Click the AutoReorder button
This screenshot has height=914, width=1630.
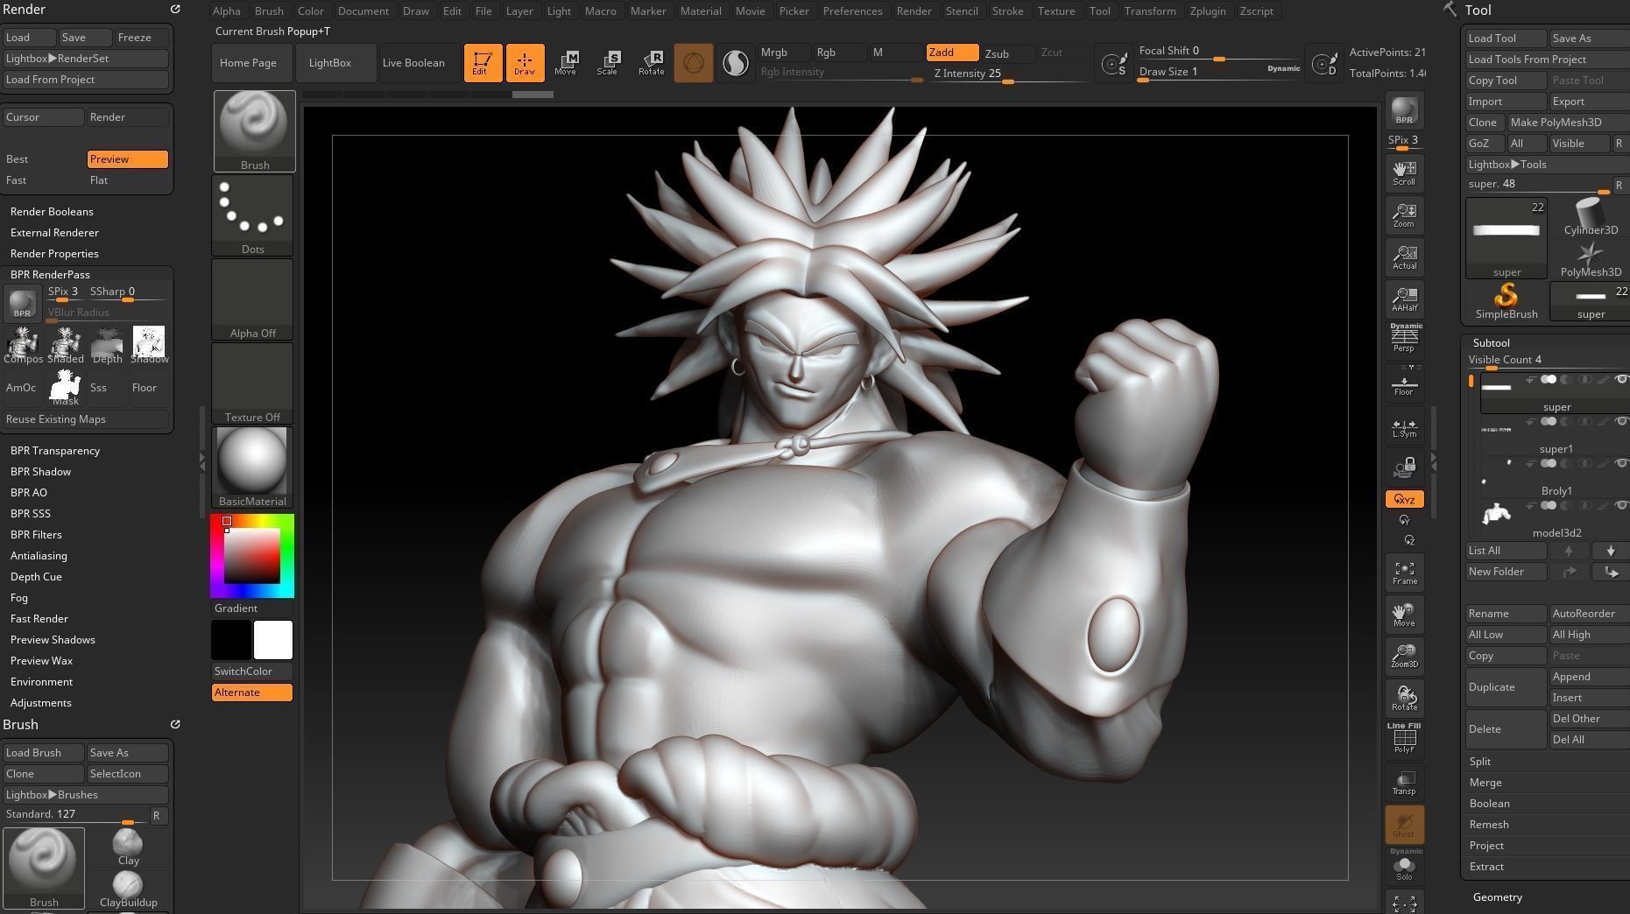(x=1590, y=614)
